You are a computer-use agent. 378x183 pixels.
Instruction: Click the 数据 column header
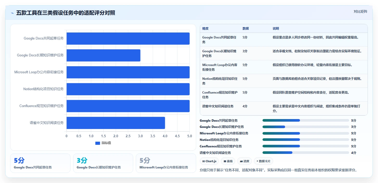[246, 29]
